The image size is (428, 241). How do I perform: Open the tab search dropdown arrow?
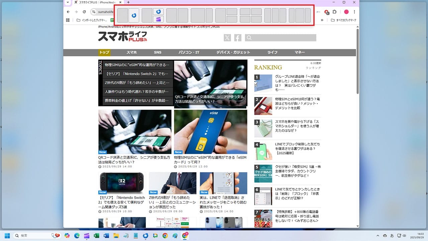(x=68, y=2)
